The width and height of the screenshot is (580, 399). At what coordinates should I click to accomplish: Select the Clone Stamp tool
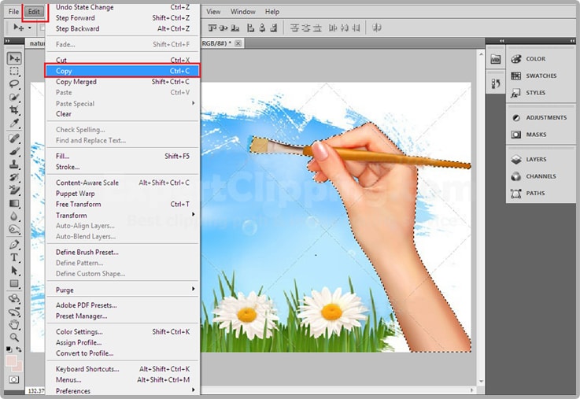14,164
